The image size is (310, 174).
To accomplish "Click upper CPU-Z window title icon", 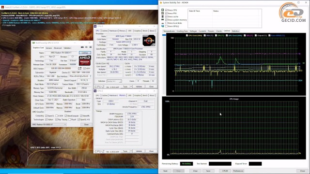I will pyautogui.click(x=95, y=26).
